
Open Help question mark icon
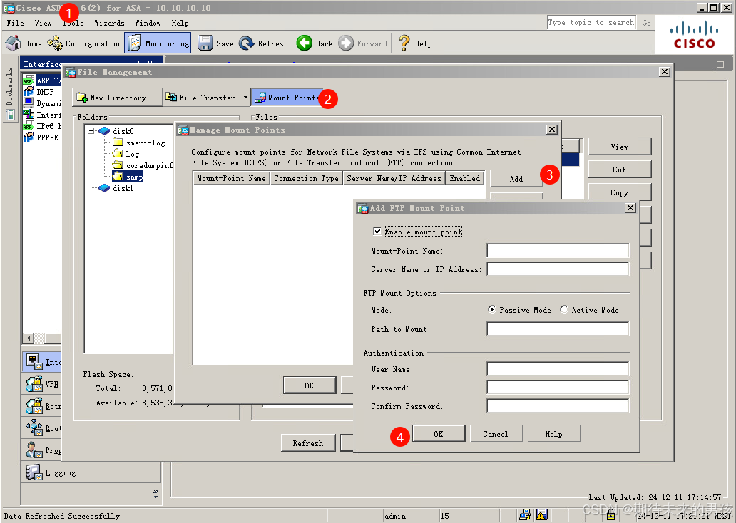click(404, 43)
